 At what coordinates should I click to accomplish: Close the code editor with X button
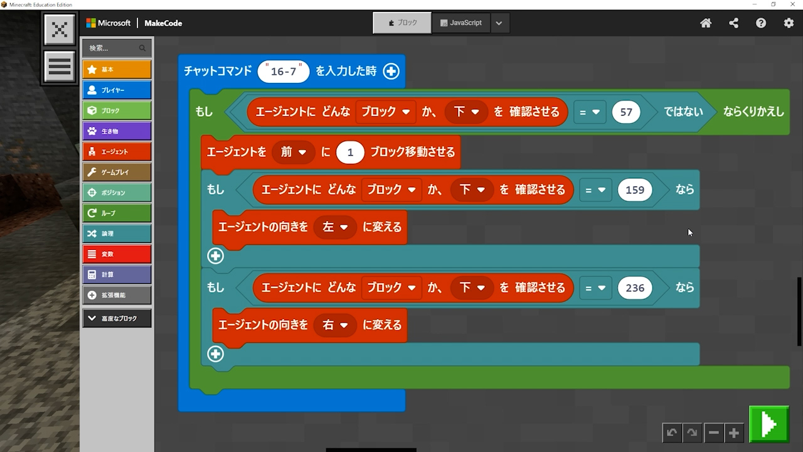tap(60, 30)
